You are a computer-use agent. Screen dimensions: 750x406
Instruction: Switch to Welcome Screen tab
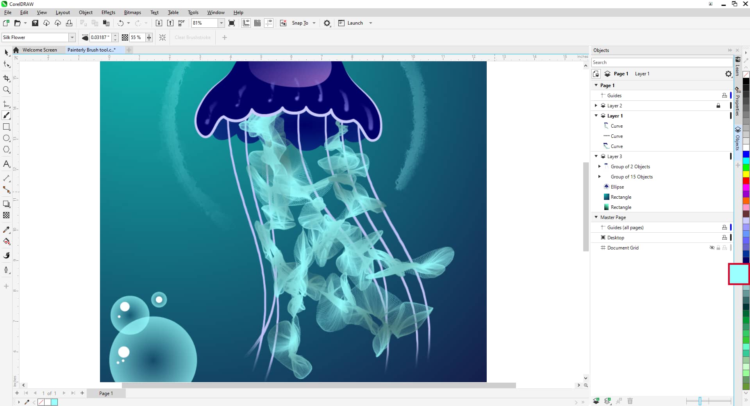point(39,50)
